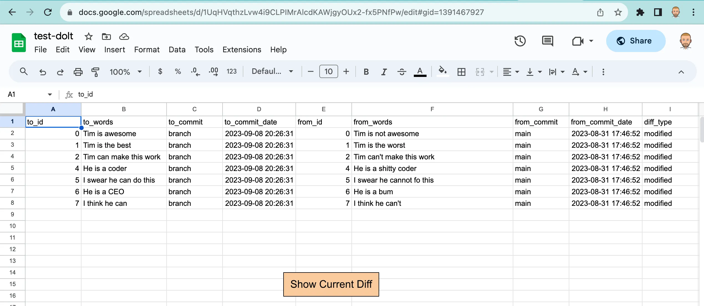The image size is (704, 306).
Task: Open the horizontal alignment dropdown
Action: 517,72
